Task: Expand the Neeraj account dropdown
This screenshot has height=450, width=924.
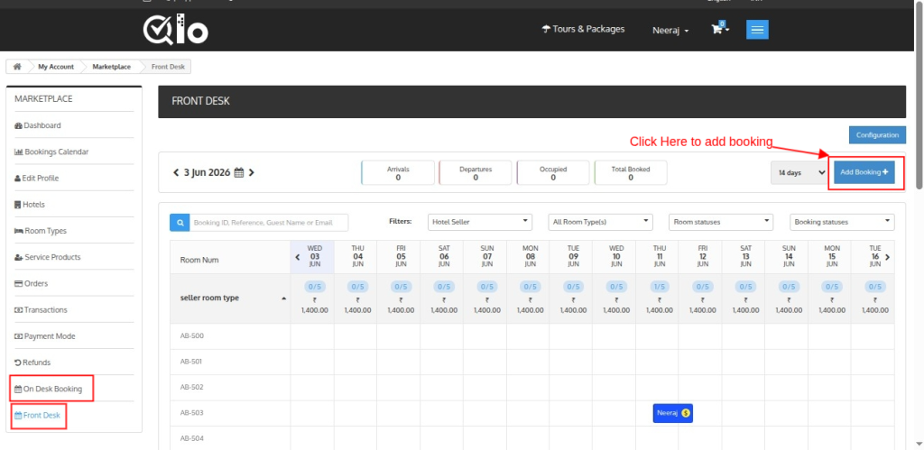Action: pyautogui.click(x=670, y=30)
